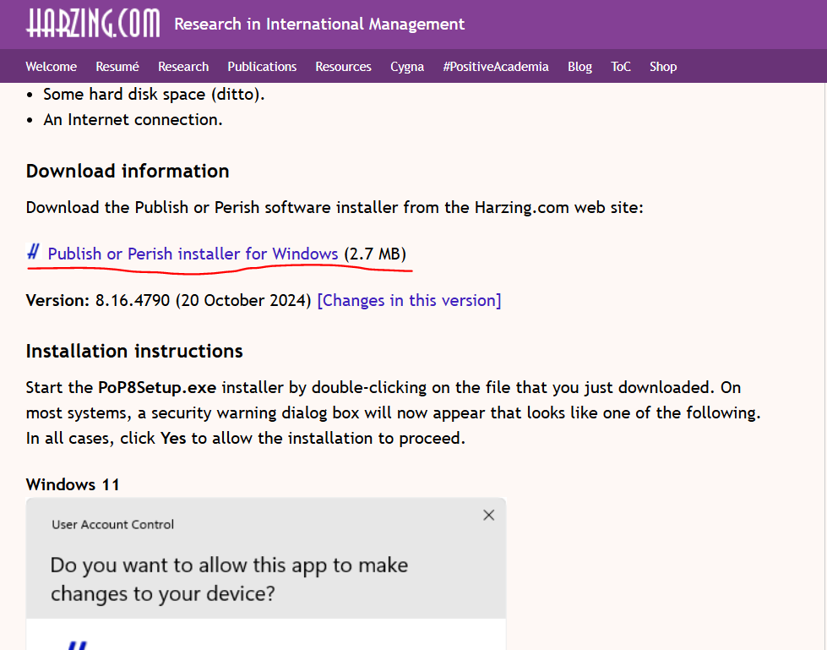This screenshot has height=650, width=827.
Task: Click the Some hard disk space bullet
Action: (154, 95)
